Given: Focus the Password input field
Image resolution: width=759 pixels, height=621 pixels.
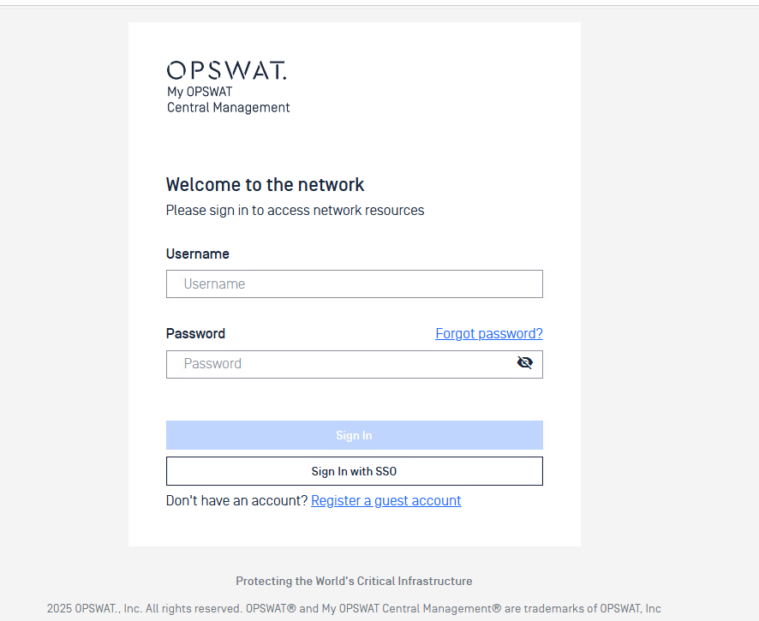Looking at the screenshot, I should pyautogui.click(x=343, y=364).
